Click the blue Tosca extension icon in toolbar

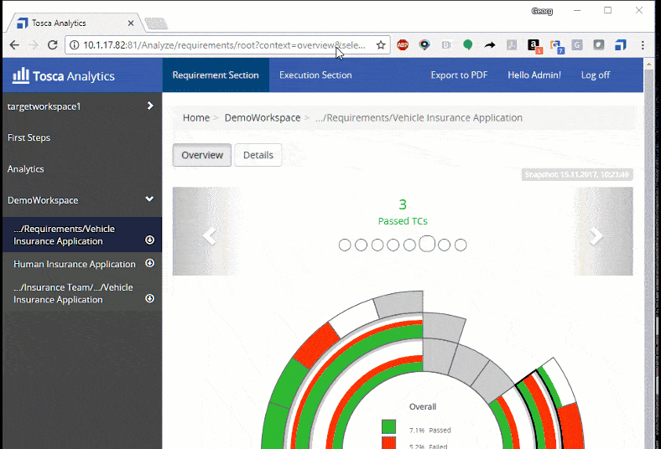(621, 44)
